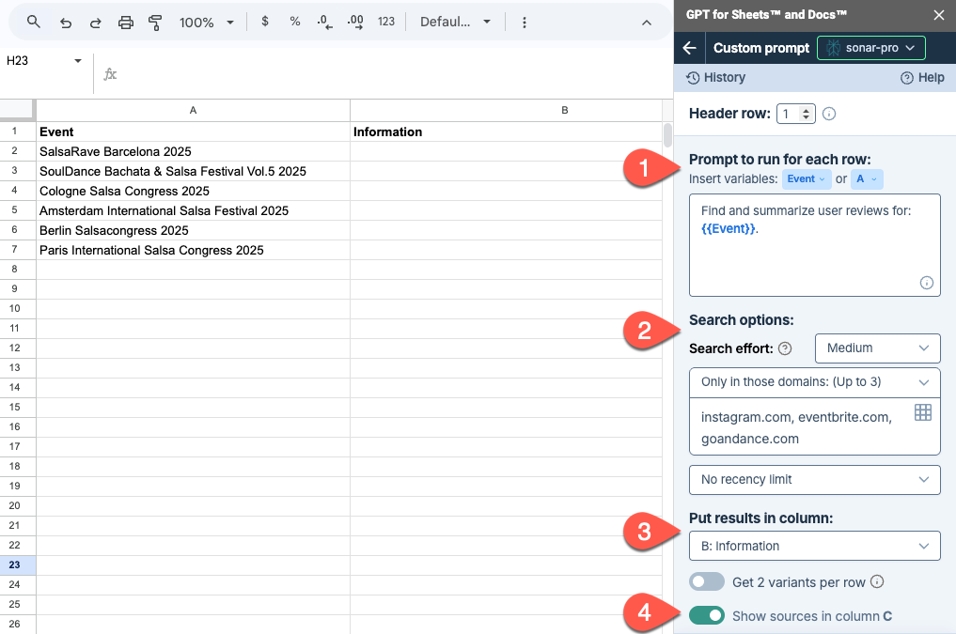Screen dimensions: 956x634
Task: Increase decimal places icon
Action: pos(355,22)
